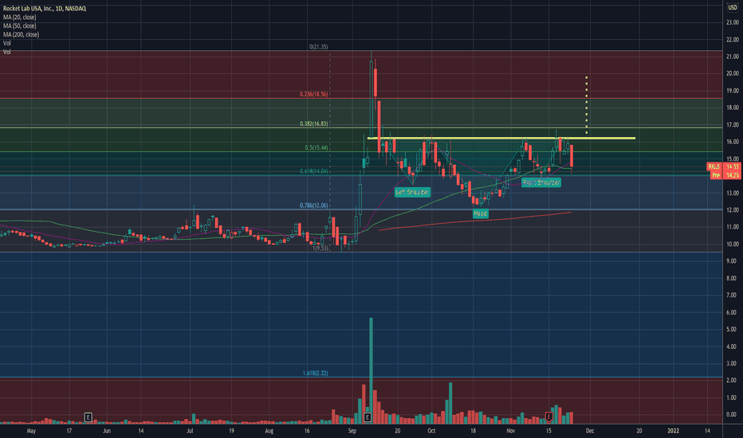
Task: Select Fibonacci level 1.618(2.22) label
Action: coord(315,373)
